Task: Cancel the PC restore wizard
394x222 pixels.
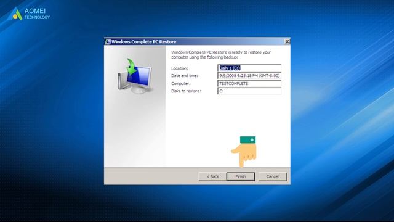Action: [272, 176]
